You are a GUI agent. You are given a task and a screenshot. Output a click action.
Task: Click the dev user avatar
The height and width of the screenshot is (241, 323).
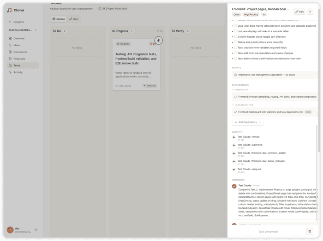[10, 230]
